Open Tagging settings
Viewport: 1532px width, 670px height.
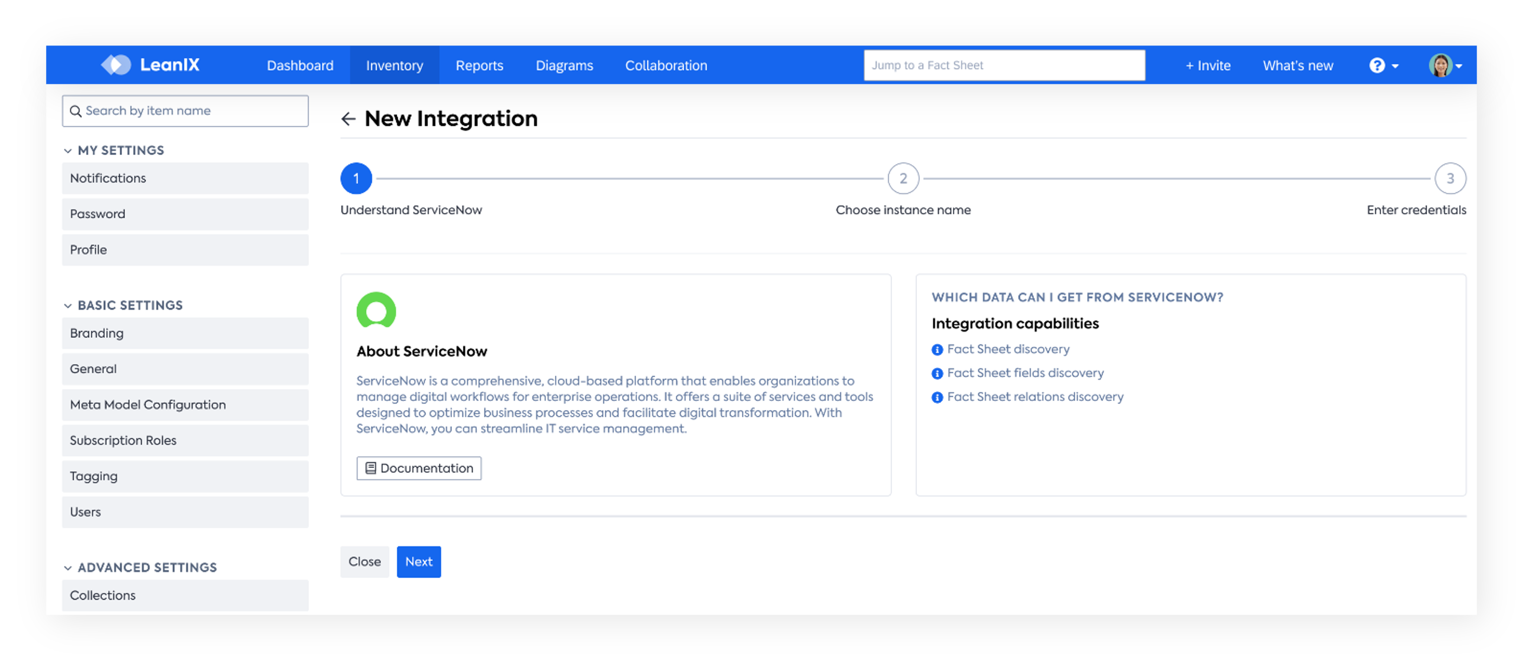185,476
